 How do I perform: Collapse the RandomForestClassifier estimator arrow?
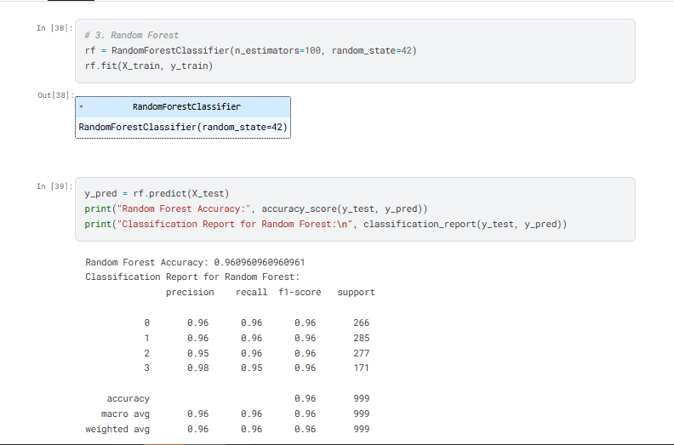[81, 108]
